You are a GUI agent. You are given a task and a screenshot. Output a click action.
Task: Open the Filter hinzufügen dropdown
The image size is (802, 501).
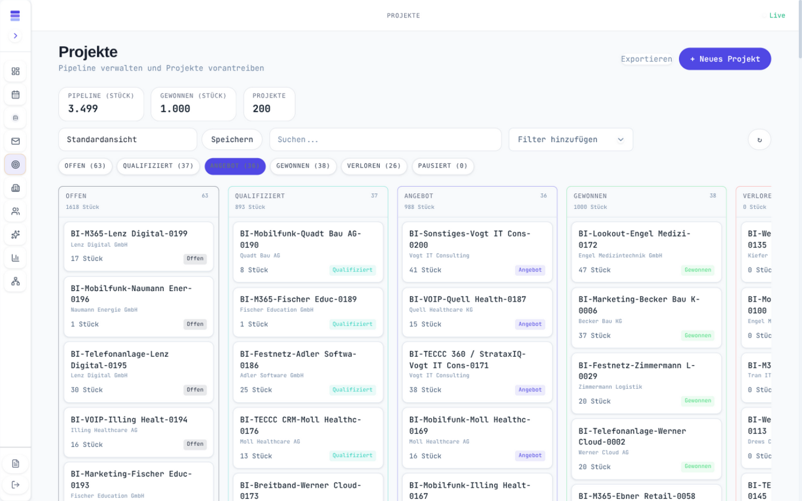tap(571, 140)
